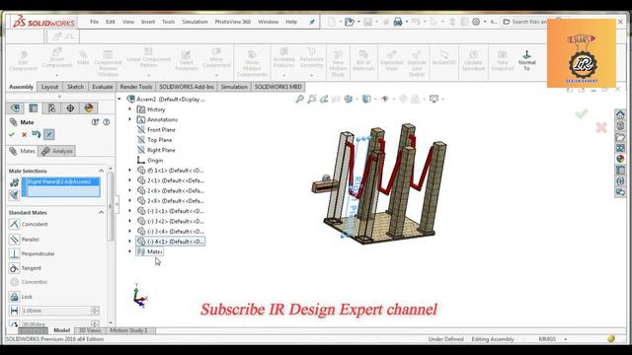Open the FeatureManager design tree tab icon

(x=16, y=107)
